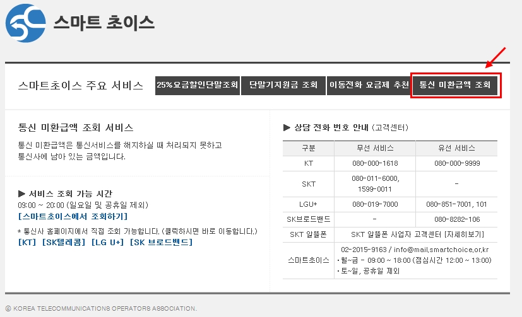This screenshot has width=522, height=317.
Task: Select the 스마트초이스 주요 서비스 heading
Action: [x=81, y=86]
